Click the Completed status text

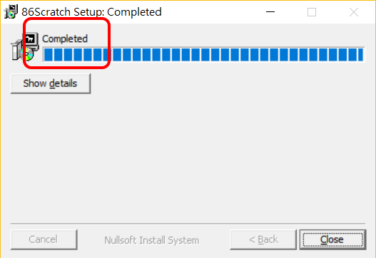click(x=65, y=38)
